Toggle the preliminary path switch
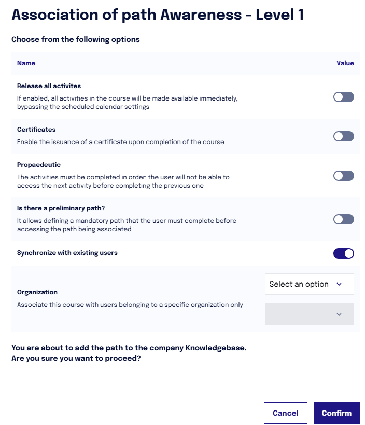 click(x=343, y=219)
